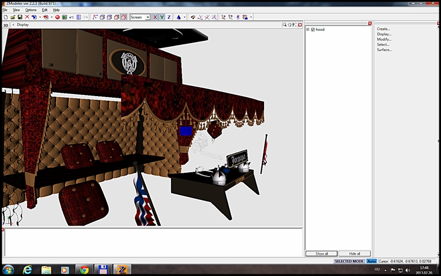Open Select... command group
Image resolution: width=441 pixels, height=276 pixels.
coord(383,45)
